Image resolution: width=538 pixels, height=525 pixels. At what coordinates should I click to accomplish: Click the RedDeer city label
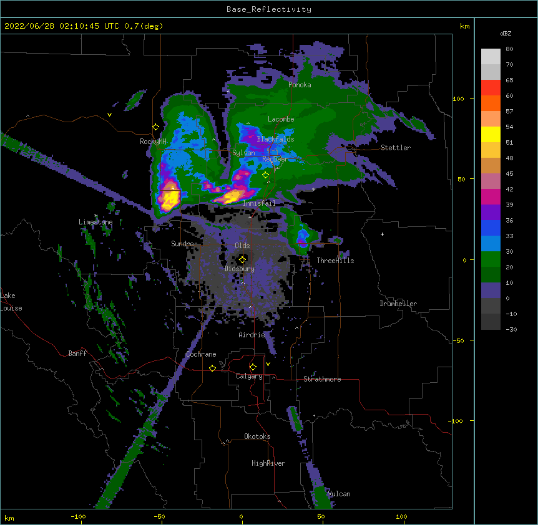point(275,159)
